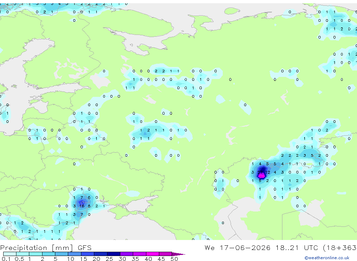Click the '45' legend scale label
The width and height of the screenshot is (357, 261).
161,259
